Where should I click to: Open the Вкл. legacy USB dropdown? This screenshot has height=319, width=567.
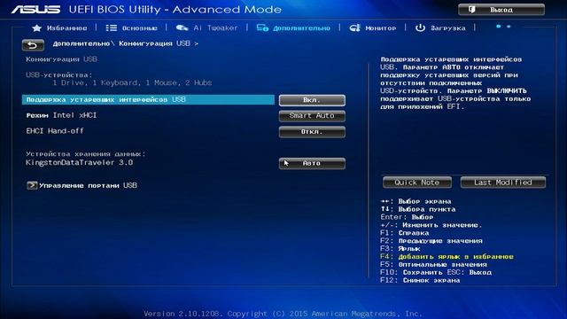(312, 100)
